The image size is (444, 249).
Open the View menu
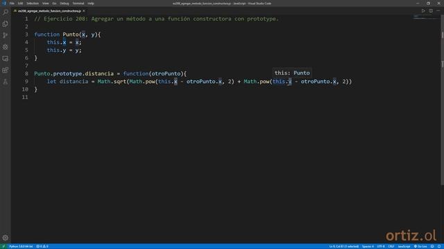point(46,3)
